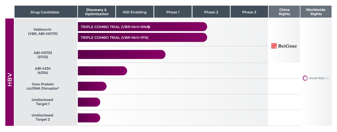Click the ABI-H3733 progress bar
This screenshot has width=337, height=132.
[122, 54]
